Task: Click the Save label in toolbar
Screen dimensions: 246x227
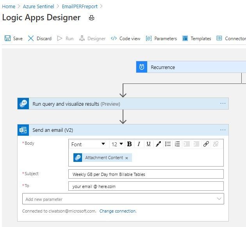Action: 18,39
